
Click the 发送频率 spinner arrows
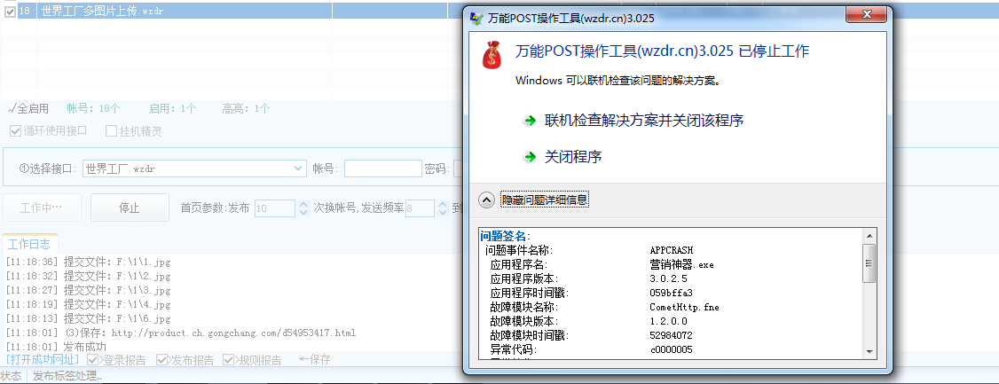tap(443, 208)
